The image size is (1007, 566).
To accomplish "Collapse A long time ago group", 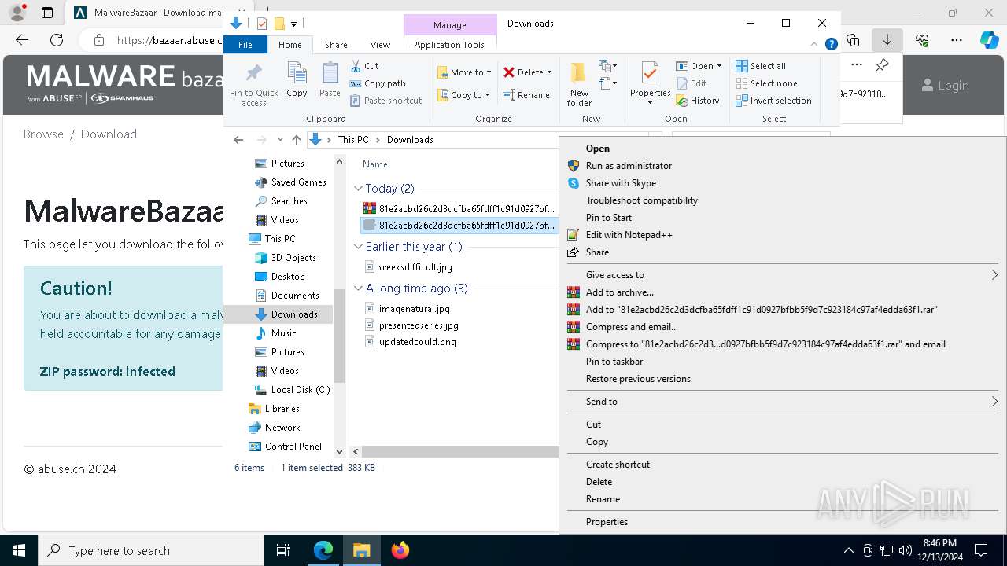I will pos(359,289).
